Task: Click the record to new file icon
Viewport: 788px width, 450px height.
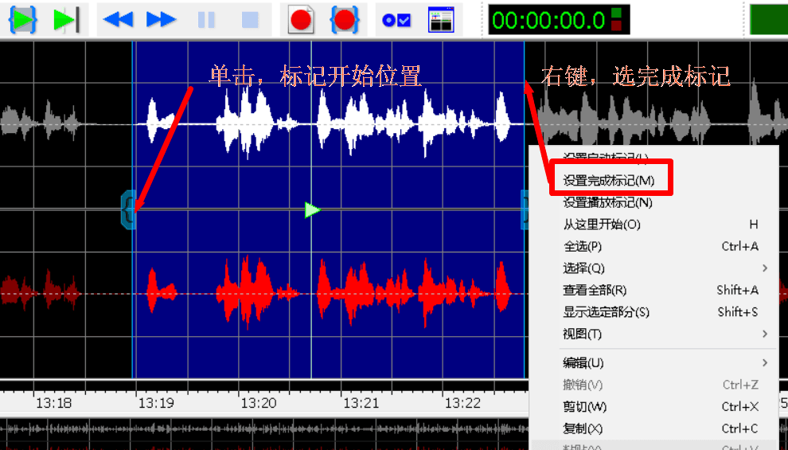Action: pos(300,20)
